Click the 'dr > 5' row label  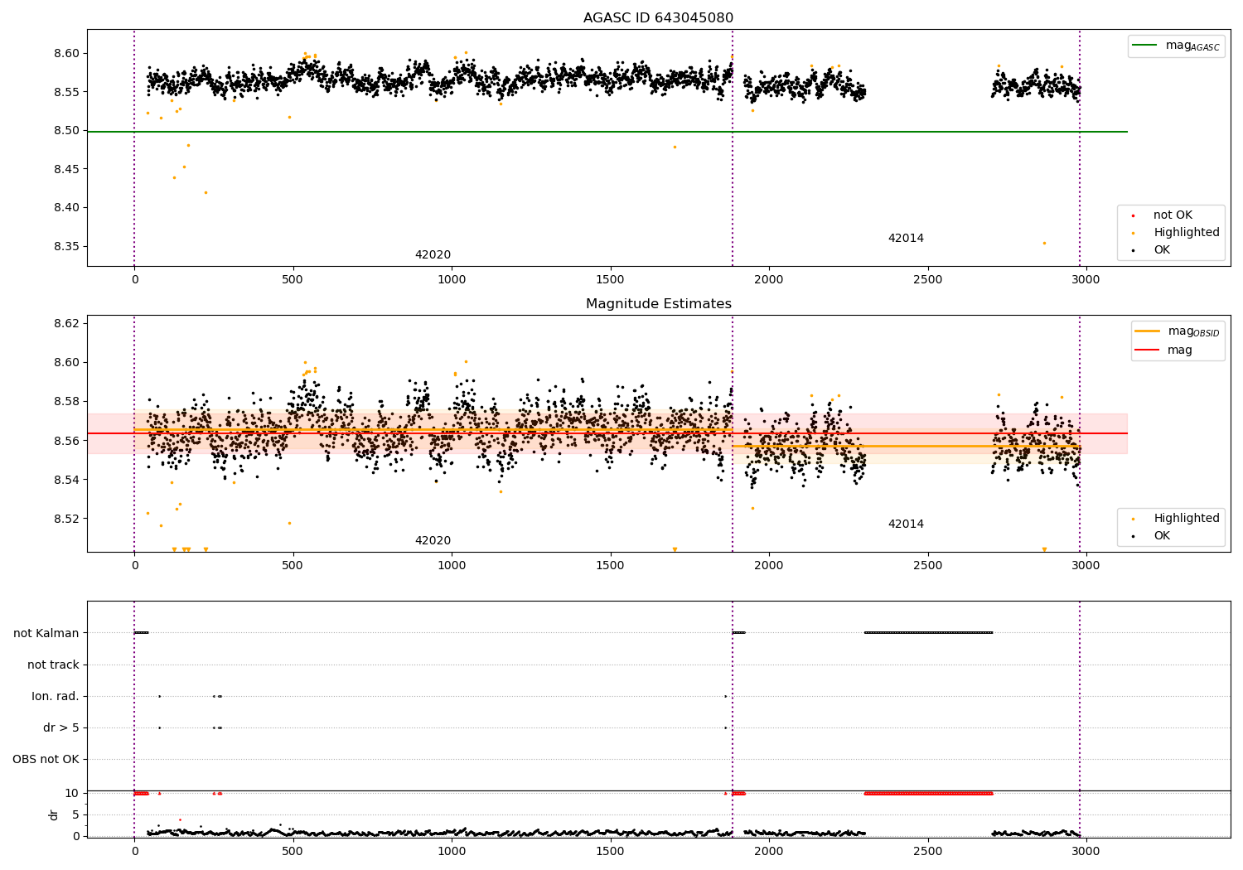[x=61, y=727]
